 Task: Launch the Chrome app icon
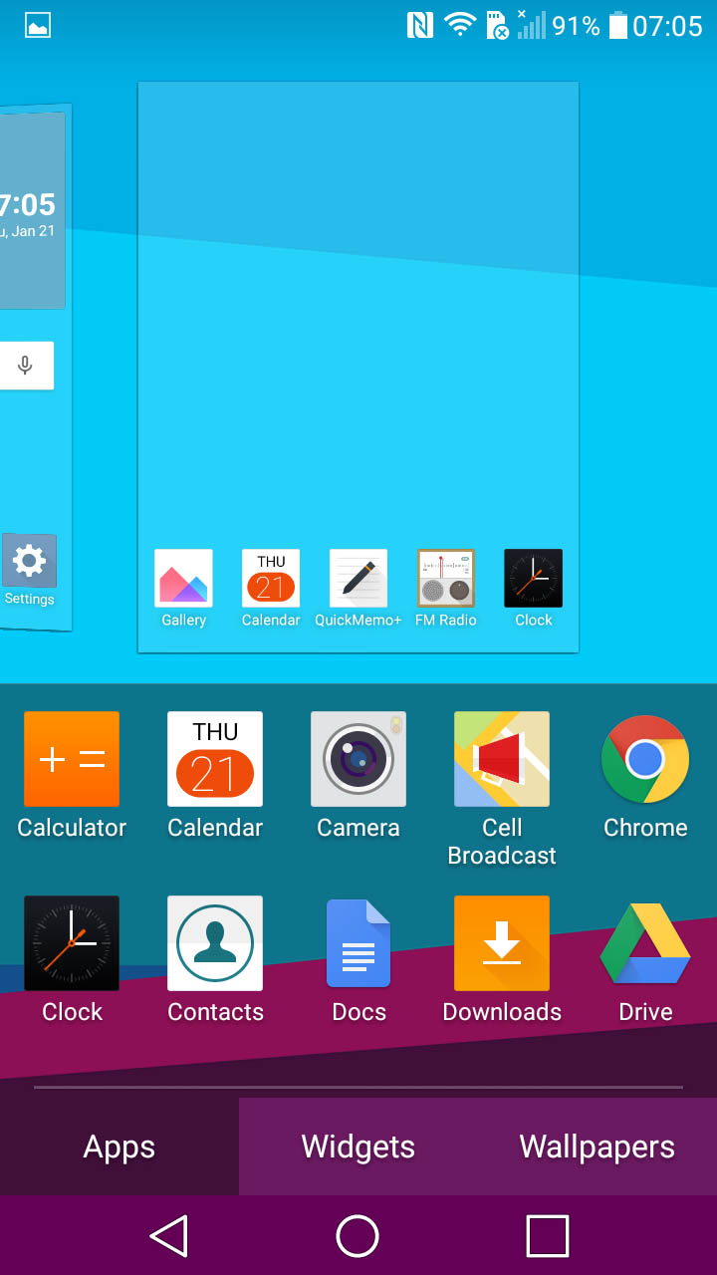click(x=645, y=759)
